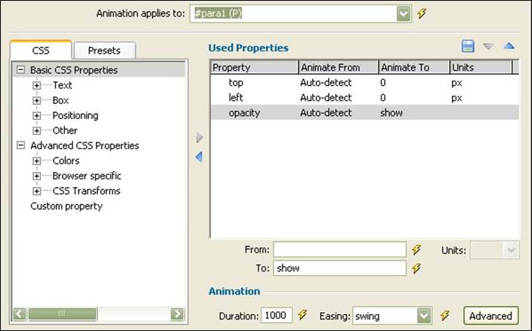The image size is (532, 331).
Task: Click the lightning icon next to Duration
Action: point(302,315)
